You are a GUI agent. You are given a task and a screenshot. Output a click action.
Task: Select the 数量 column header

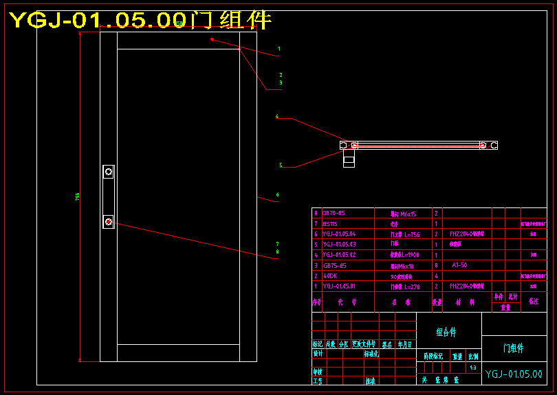437,302
